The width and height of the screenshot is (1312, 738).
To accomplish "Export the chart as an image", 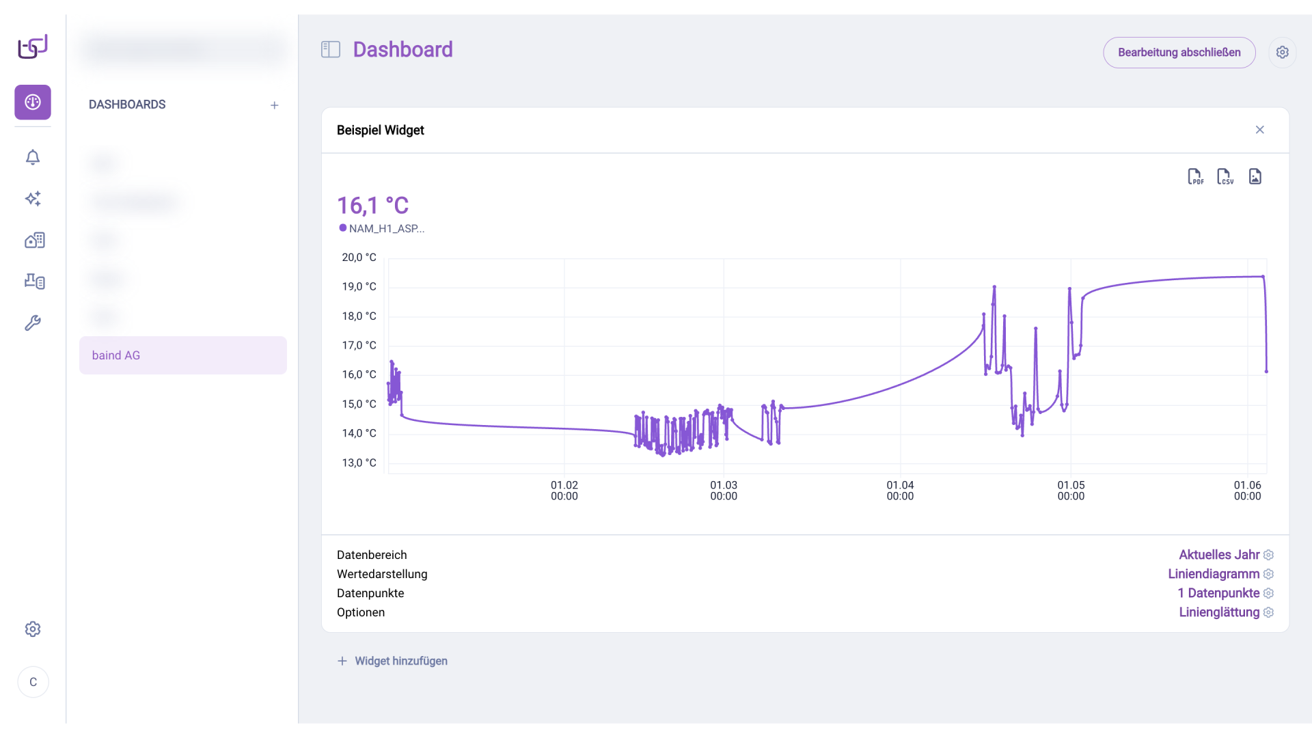I will point(1255,176).
